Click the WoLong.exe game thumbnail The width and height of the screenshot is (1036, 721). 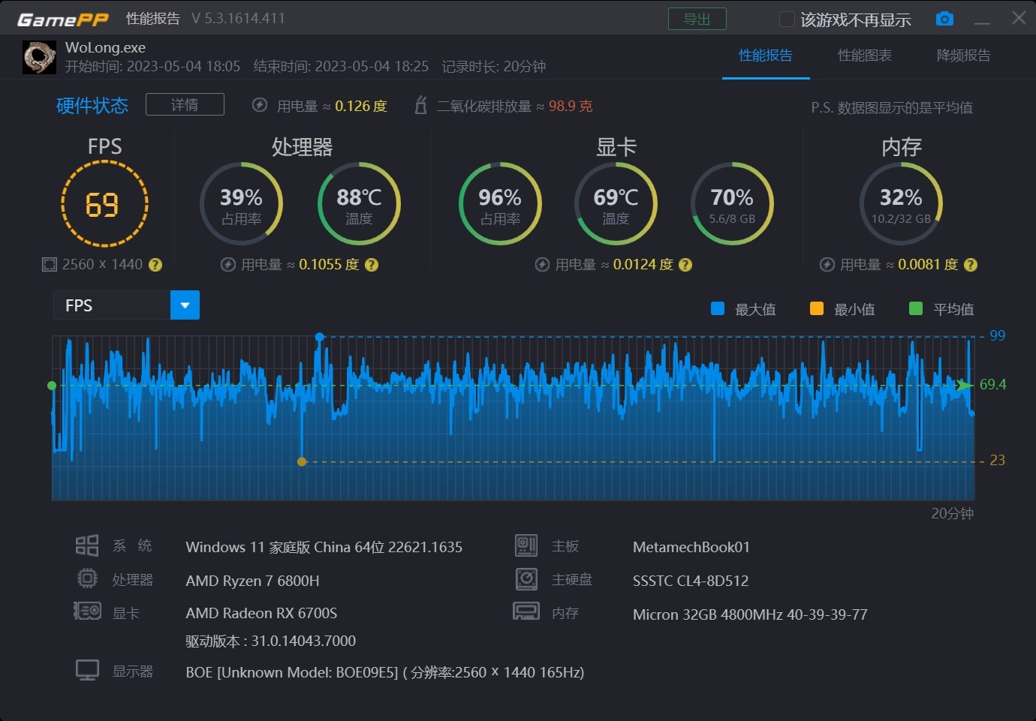(39, 57)
